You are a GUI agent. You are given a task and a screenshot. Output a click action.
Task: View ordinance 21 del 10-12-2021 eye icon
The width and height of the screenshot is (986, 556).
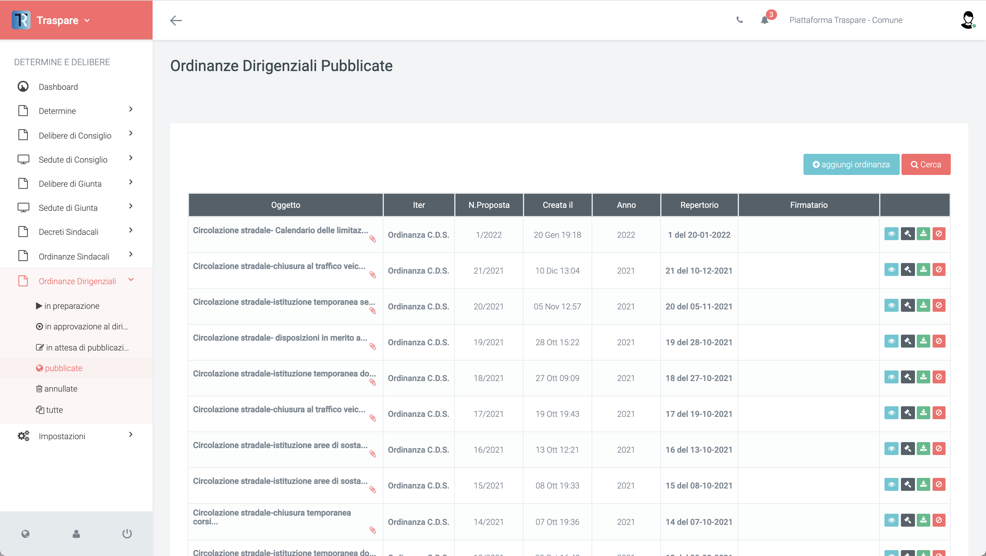(892, 269)
